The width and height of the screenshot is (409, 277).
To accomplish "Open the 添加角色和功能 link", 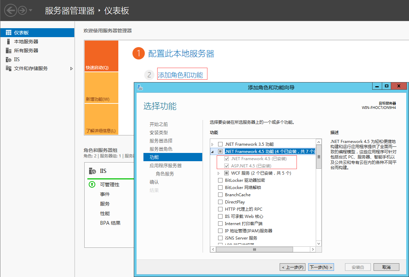I will click(x=180, y=75).
